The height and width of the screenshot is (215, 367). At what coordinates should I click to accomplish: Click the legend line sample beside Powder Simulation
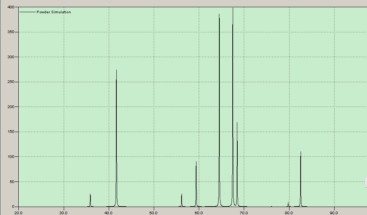27,12
